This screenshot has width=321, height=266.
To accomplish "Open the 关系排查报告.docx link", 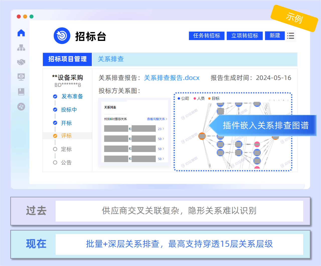I will point(172,78).
